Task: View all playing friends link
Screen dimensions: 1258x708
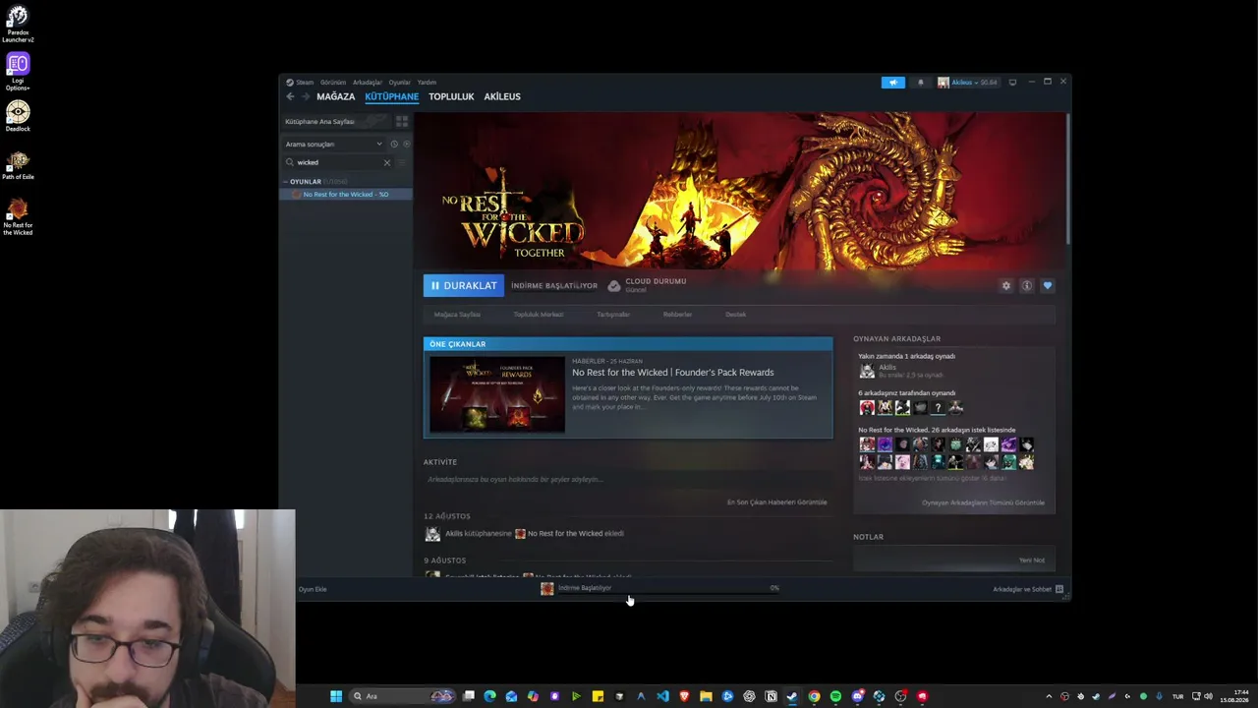Action: click(x=983, y=502)
